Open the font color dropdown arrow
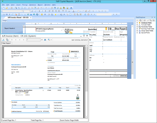 coord(76,11)
